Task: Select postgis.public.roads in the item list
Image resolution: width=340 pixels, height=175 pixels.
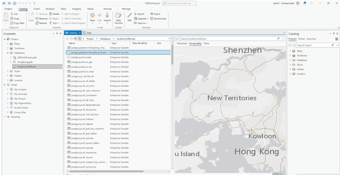Action: click(x=81, y=57)
